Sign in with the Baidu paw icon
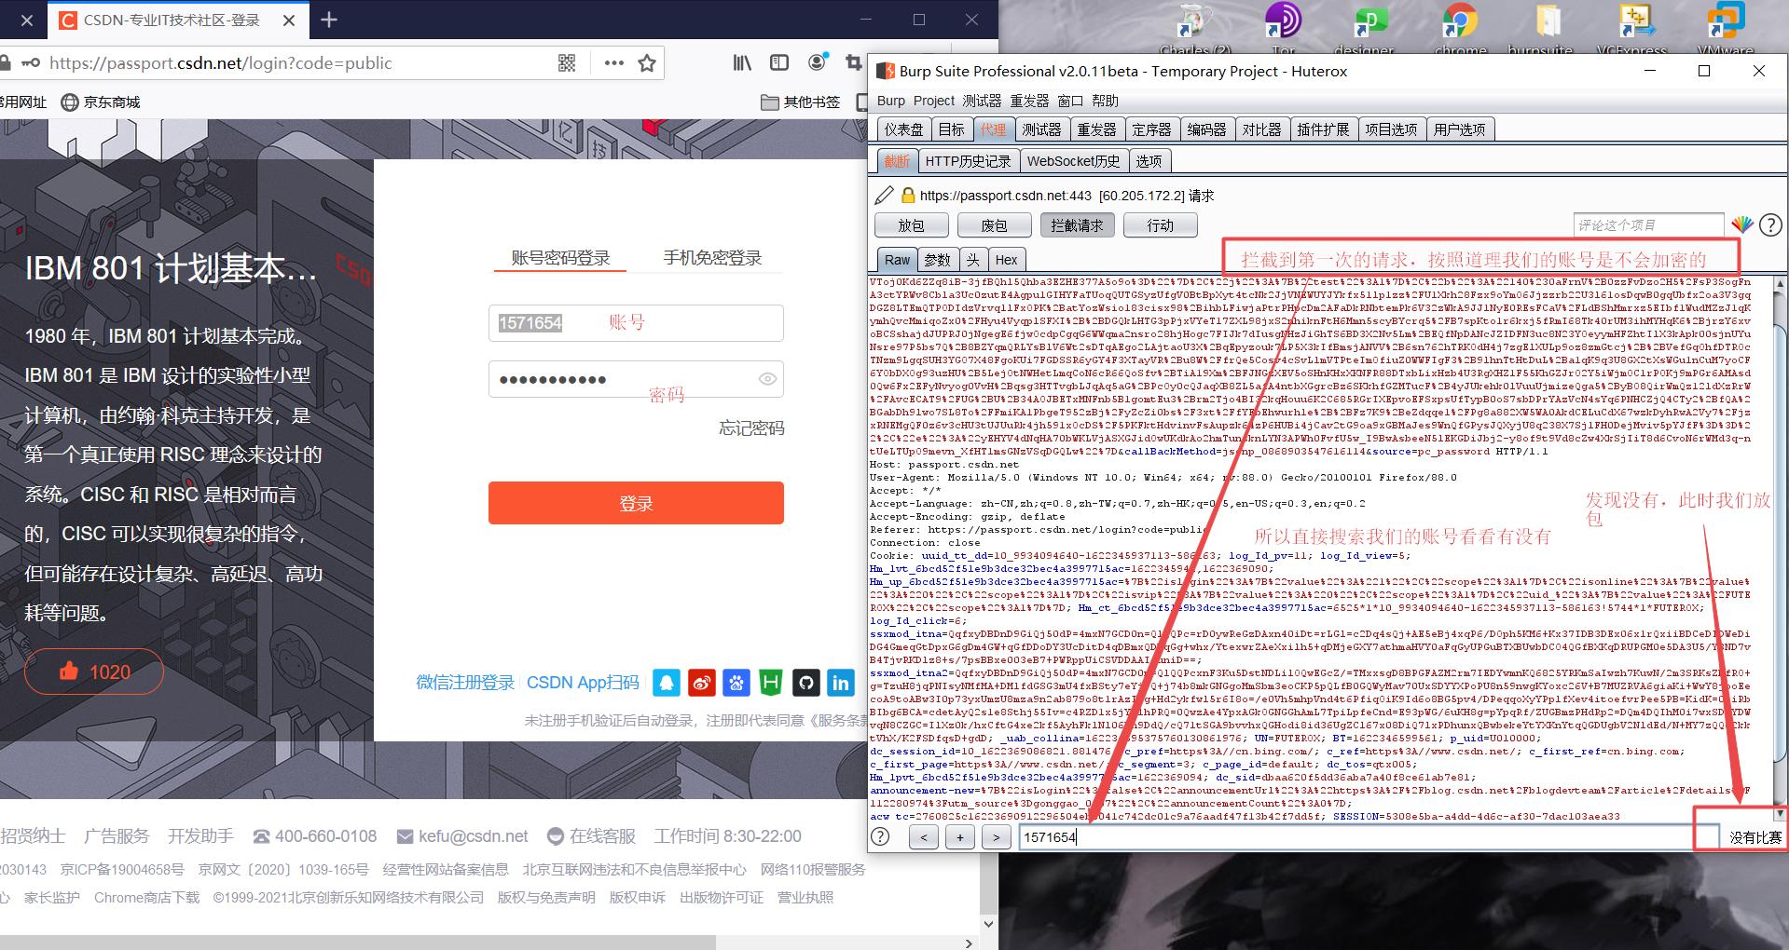Screen dimensions: 1789x950 pyautogui.click(x=736, y=683)
